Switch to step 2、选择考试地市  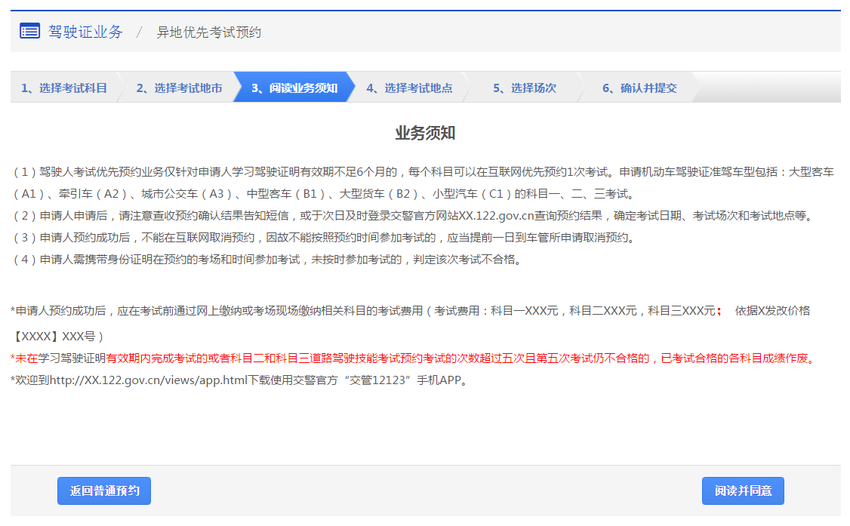(x=179, y=88)
